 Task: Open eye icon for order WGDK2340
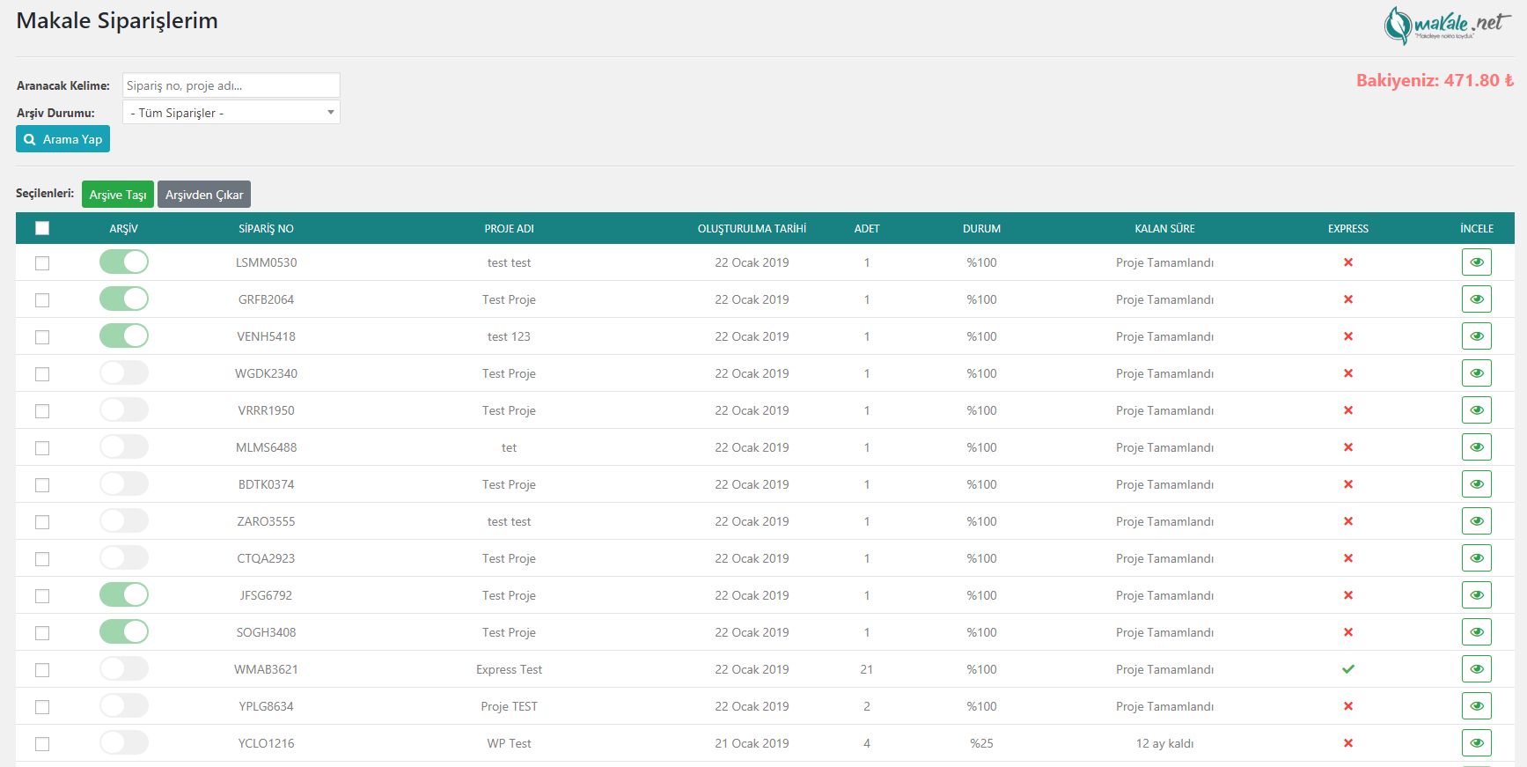click(1476, 373)
